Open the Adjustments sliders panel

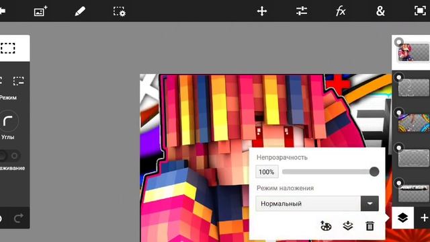302,11
